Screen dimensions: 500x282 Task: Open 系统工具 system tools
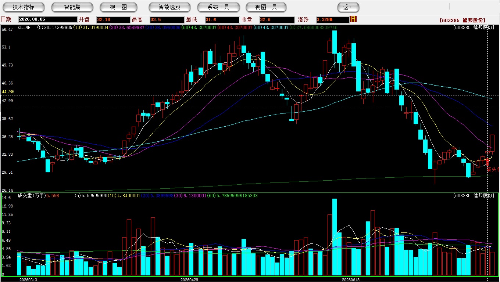[218, 7]
